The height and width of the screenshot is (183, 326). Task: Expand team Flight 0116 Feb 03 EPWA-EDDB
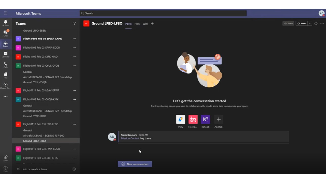(42, 149)
